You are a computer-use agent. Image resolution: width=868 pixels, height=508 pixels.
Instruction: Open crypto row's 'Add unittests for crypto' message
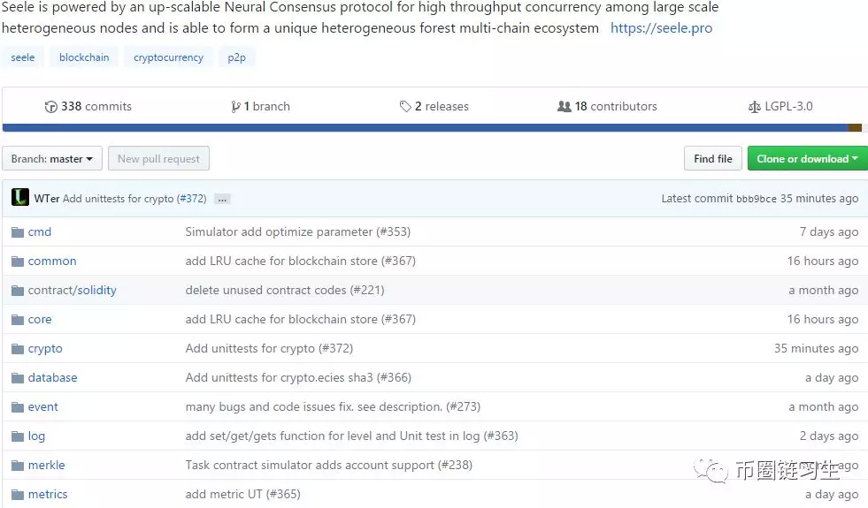[269, 349]
